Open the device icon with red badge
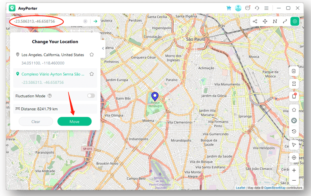Viewport: 311px width, 196px height. [294, 96]
